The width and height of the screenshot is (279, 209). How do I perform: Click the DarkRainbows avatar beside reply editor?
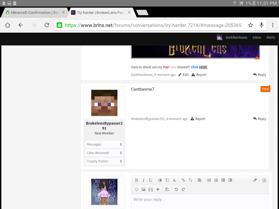(104, 192)
